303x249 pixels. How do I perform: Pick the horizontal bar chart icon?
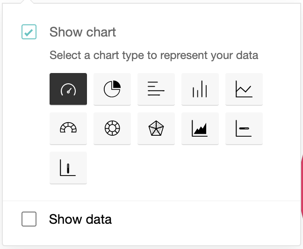click(x=156, y=89)
